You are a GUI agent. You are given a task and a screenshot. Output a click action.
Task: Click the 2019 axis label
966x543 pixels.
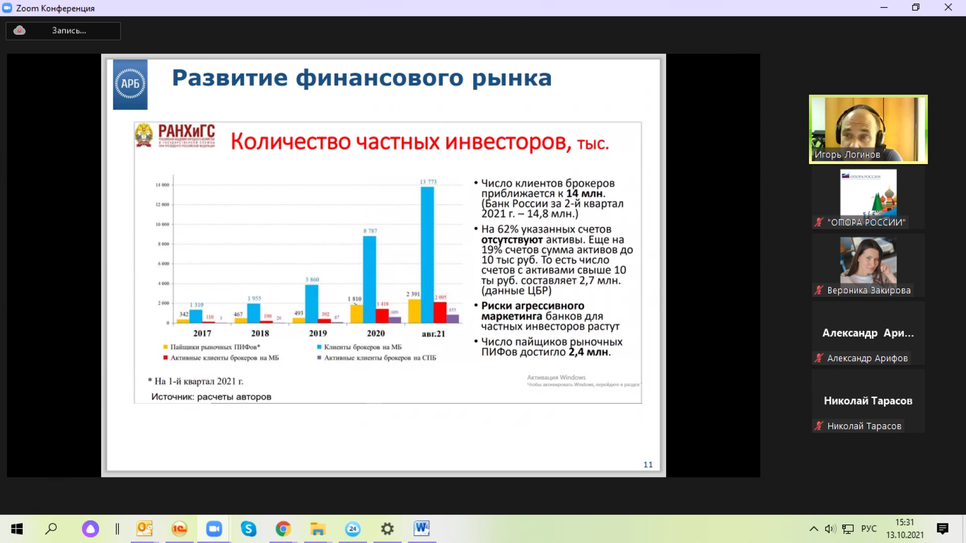coord(318,333)
